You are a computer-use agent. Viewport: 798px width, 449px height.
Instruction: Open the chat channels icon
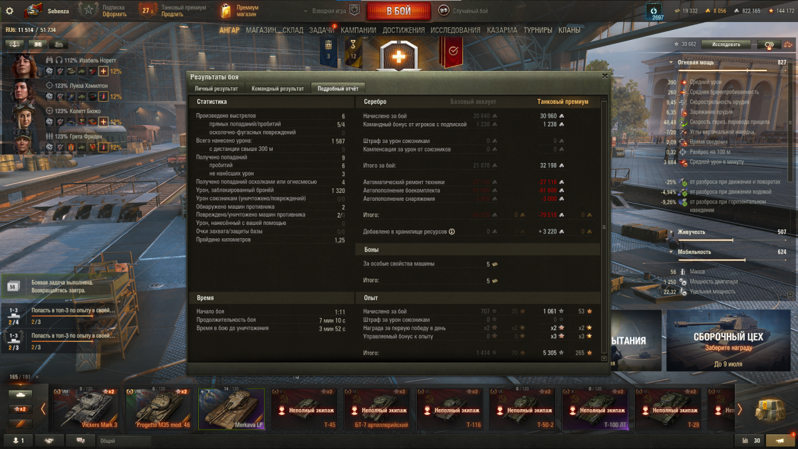click(x=80, y=440)
